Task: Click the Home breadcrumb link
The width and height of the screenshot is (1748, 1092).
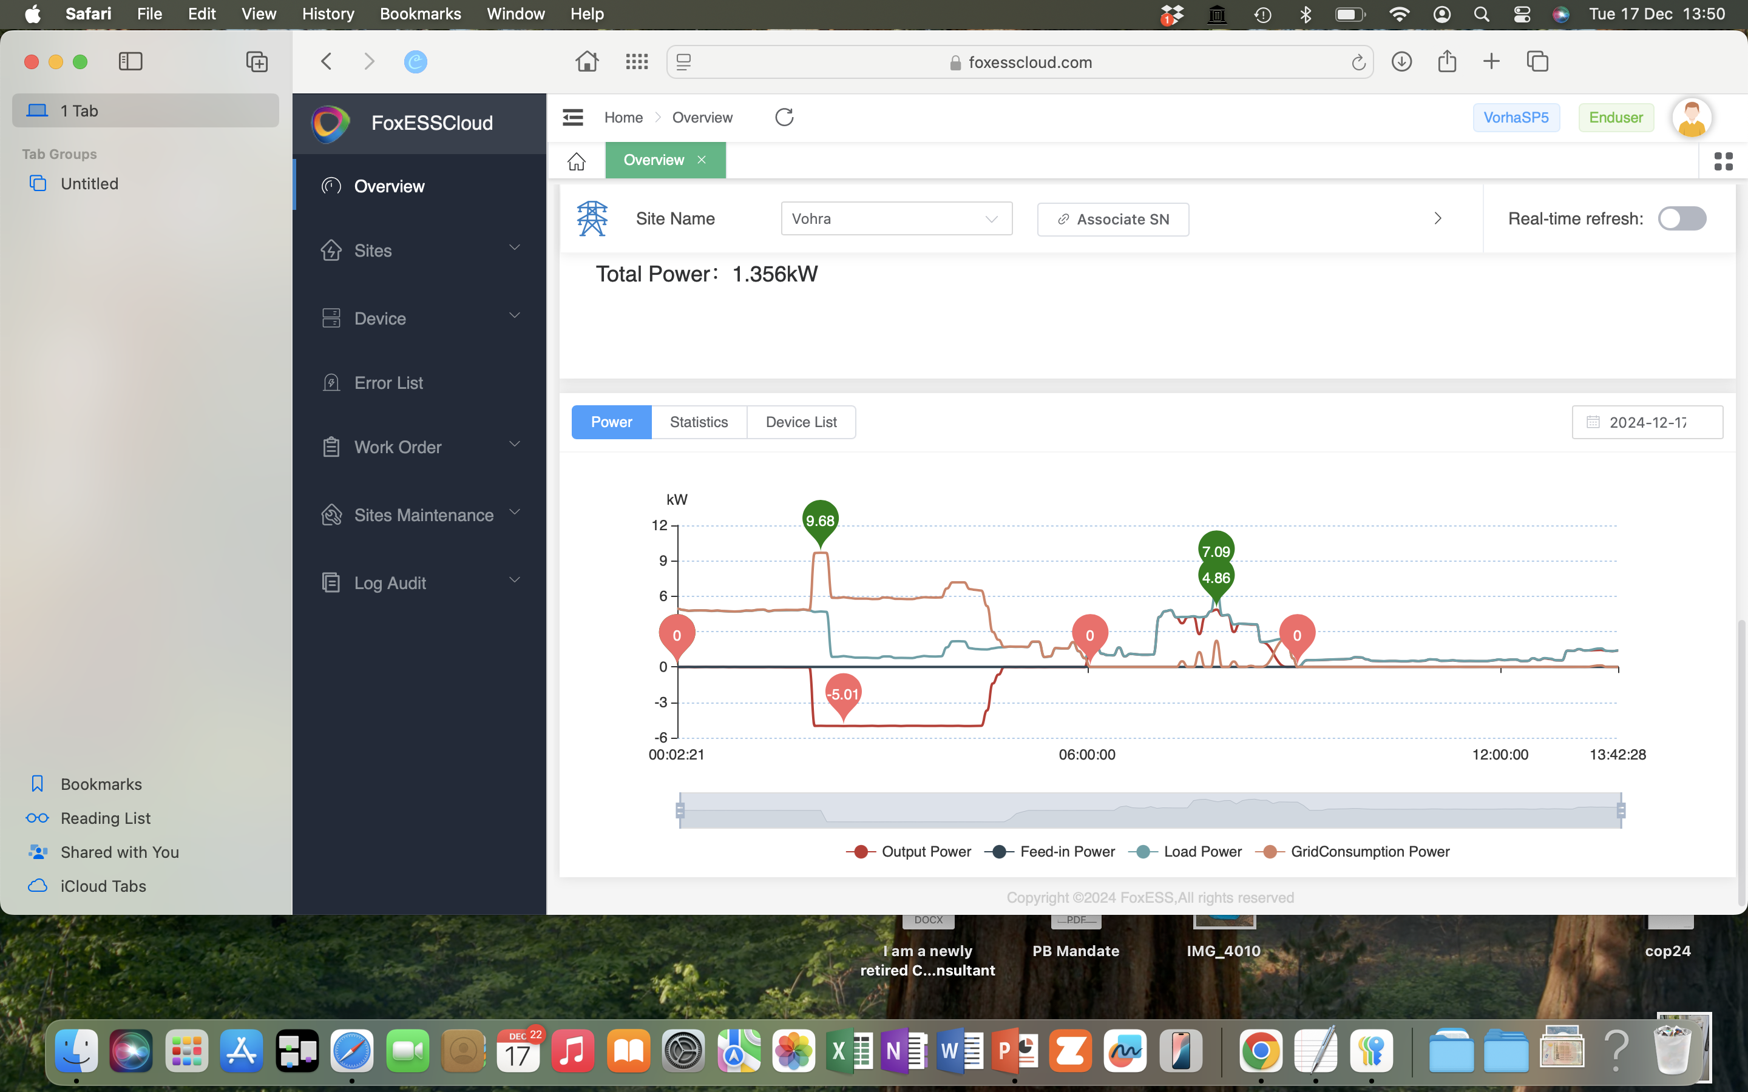Action: pyautogui.click(x=623, y=117)
